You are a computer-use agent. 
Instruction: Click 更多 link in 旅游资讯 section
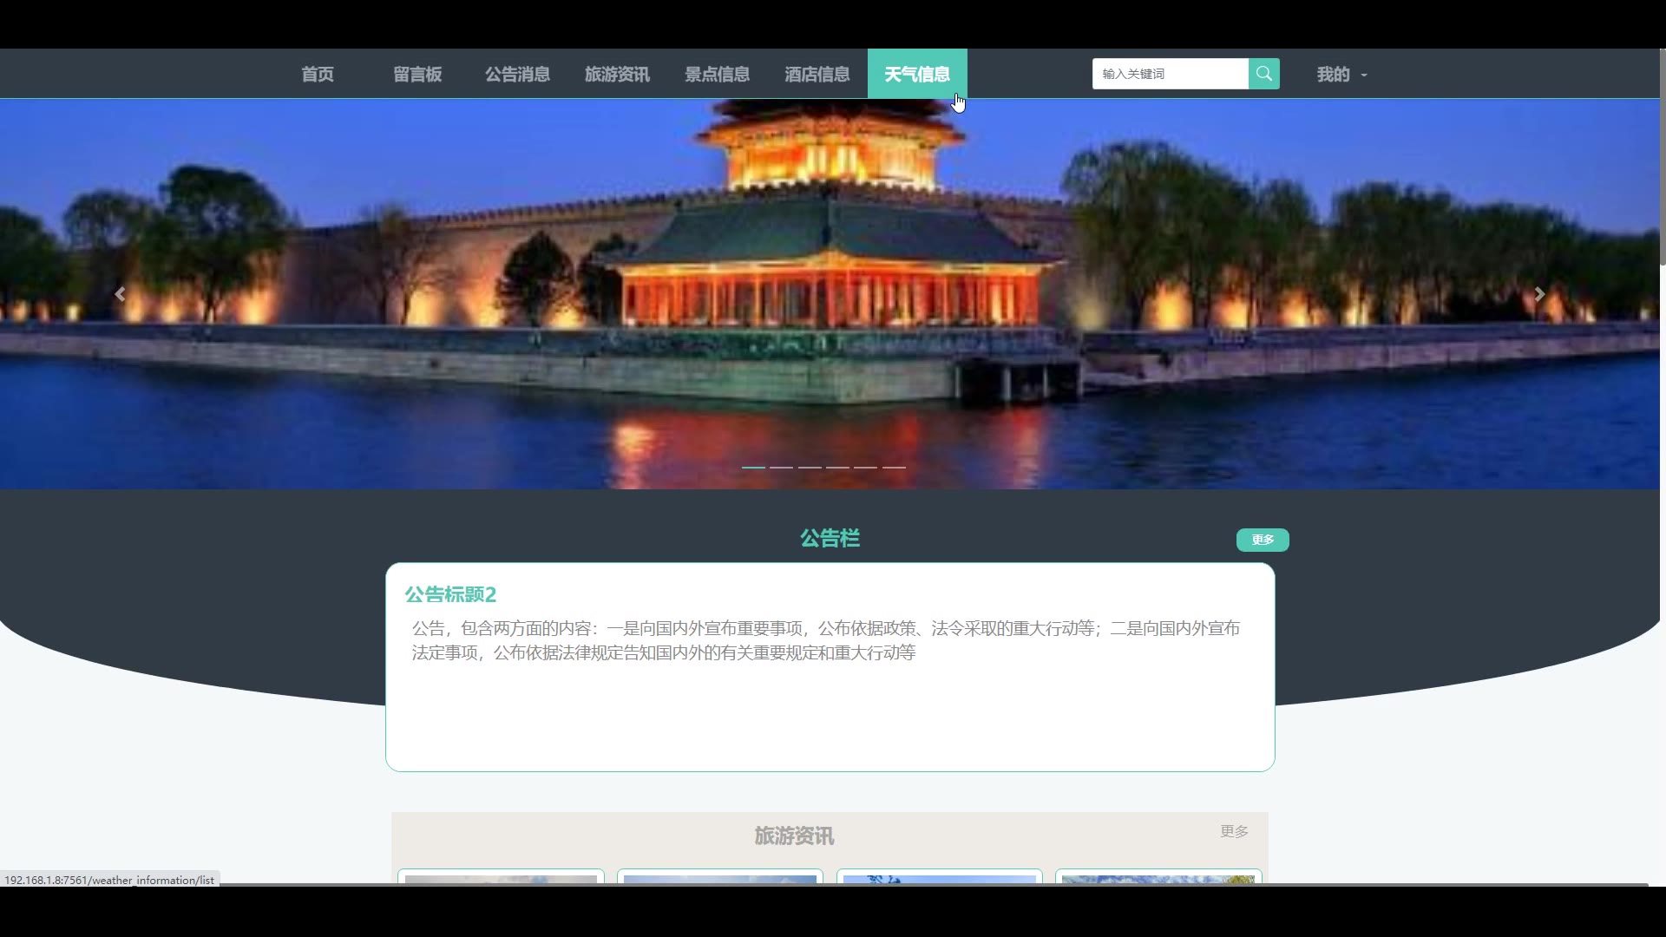1234,831
